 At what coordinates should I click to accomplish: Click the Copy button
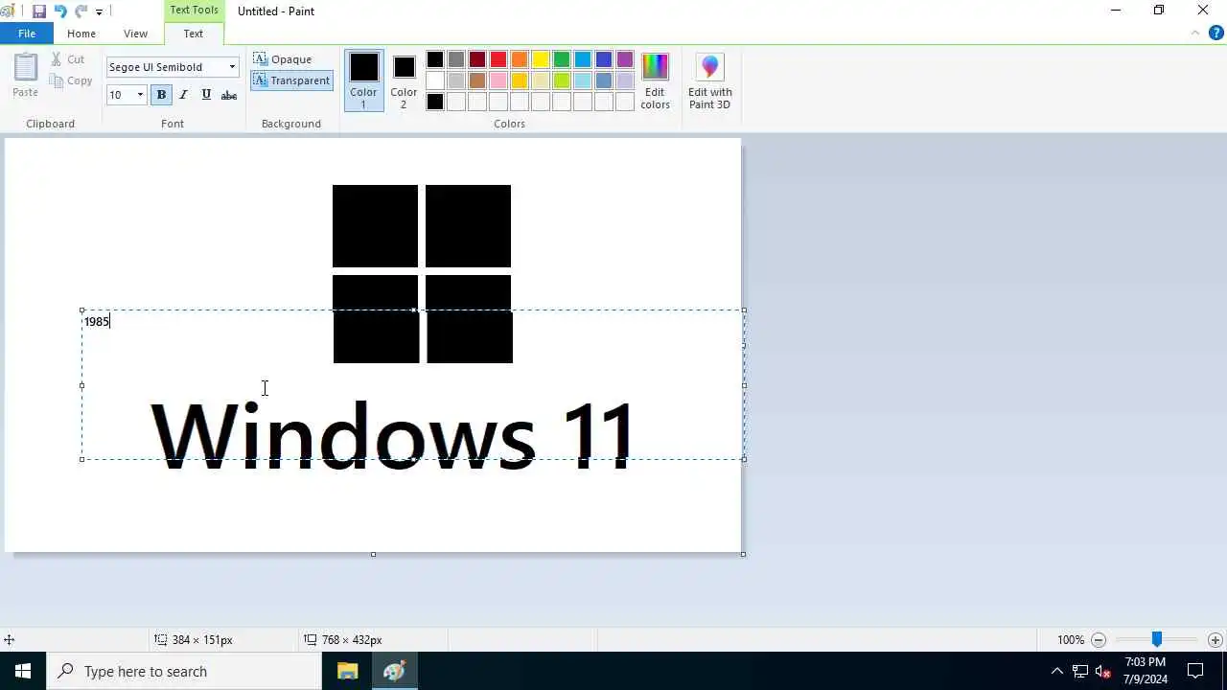click(72, 80)
